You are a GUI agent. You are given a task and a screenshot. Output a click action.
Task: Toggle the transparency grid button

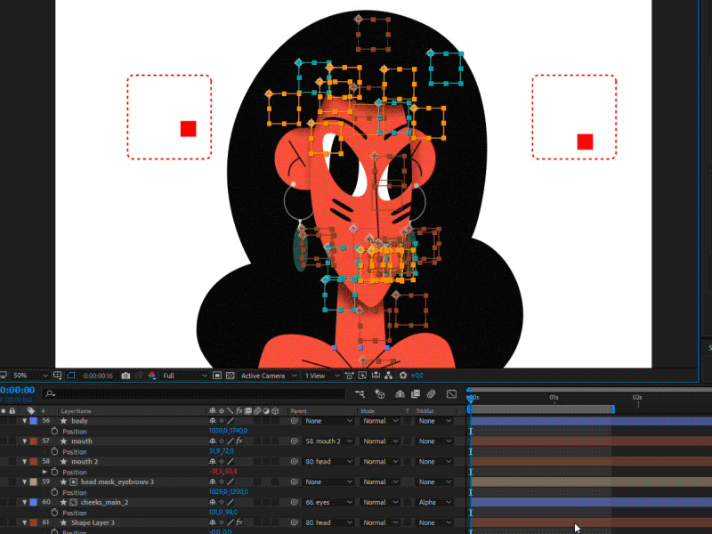pyautogui.click(x=229, y=376)
